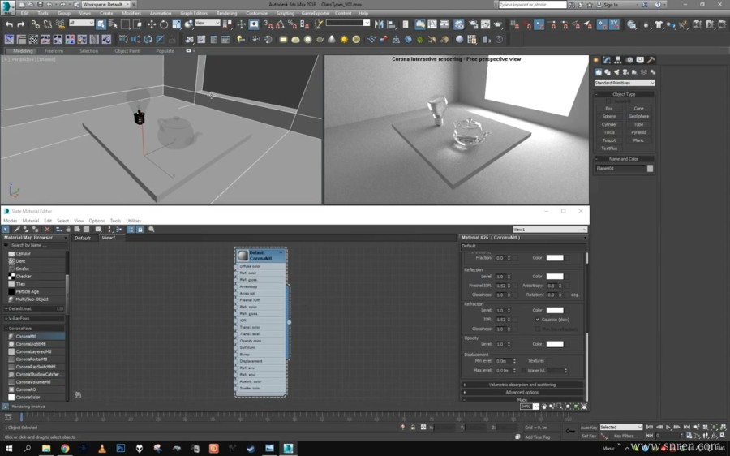Screen dimensions: 730x456
Task: Click the Refraction color swatch
Action: tap(555, 310)
